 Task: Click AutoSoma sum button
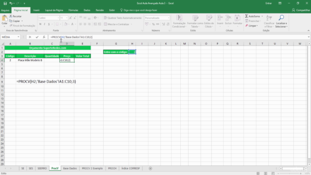pos(252,16)
